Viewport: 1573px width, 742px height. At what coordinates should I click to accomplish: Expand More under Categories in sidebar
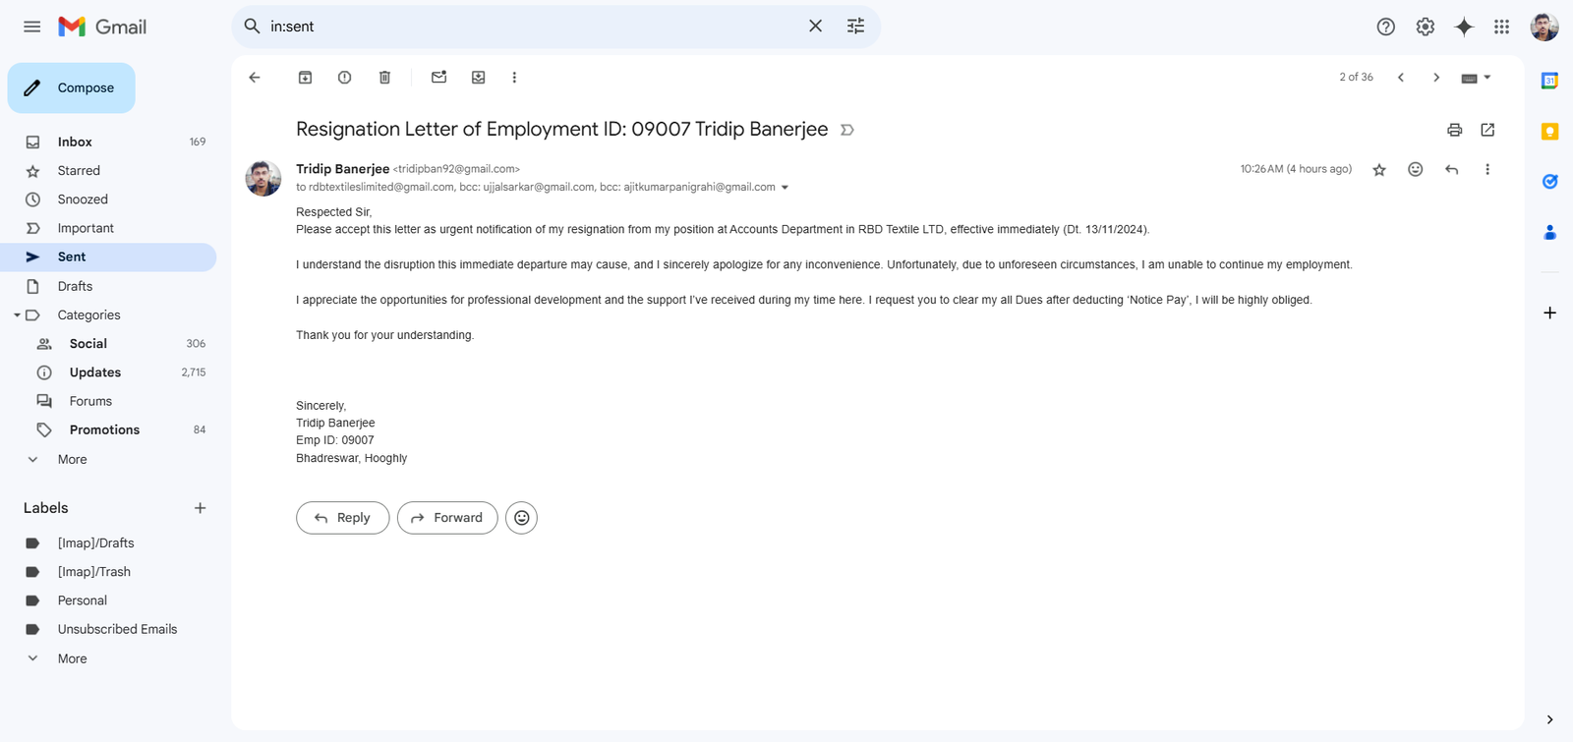coord(72,459)
